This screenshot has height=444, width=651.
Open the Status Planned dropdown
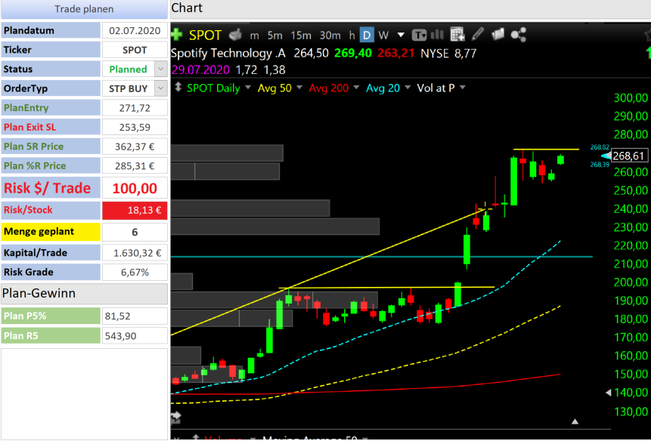161,69
